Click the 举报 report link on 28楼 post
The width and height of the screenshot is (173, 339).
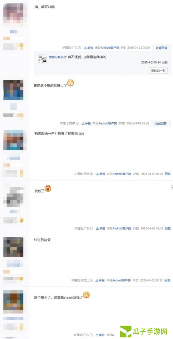[86, 123]
